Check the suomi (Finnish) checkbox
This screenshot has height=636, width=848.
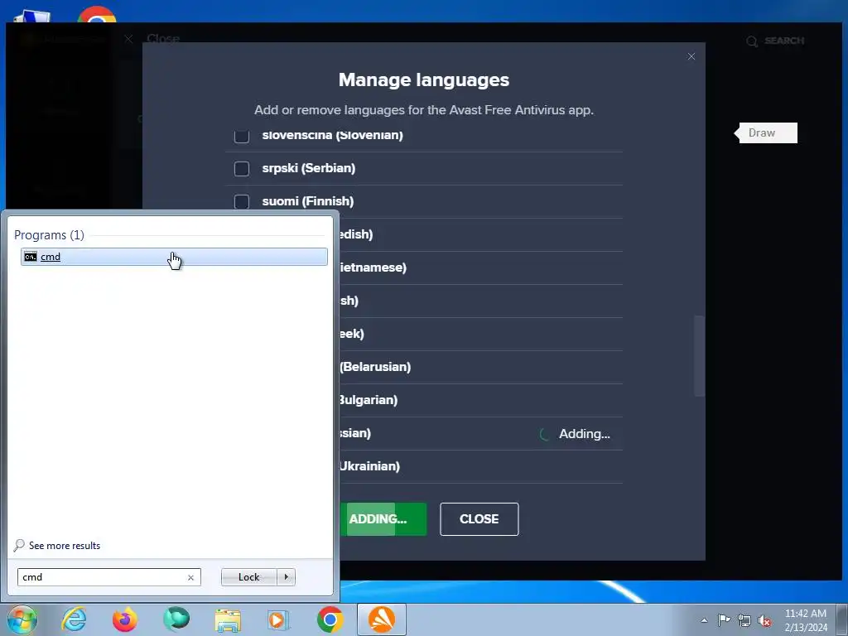tap(242, 202)
